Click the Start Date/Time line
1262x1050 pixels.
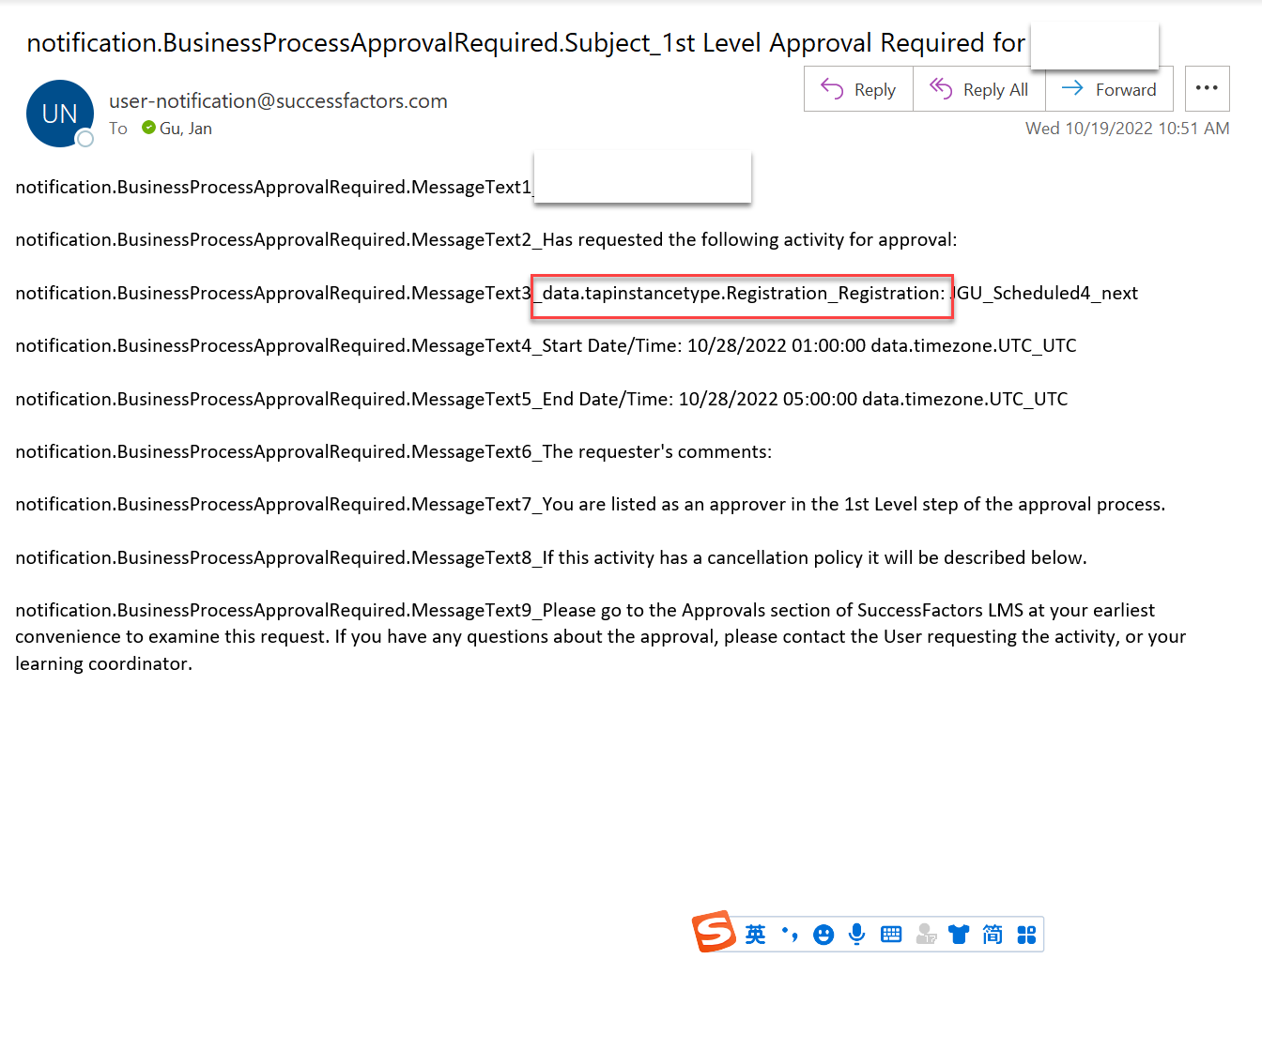[x=546, y=346]
